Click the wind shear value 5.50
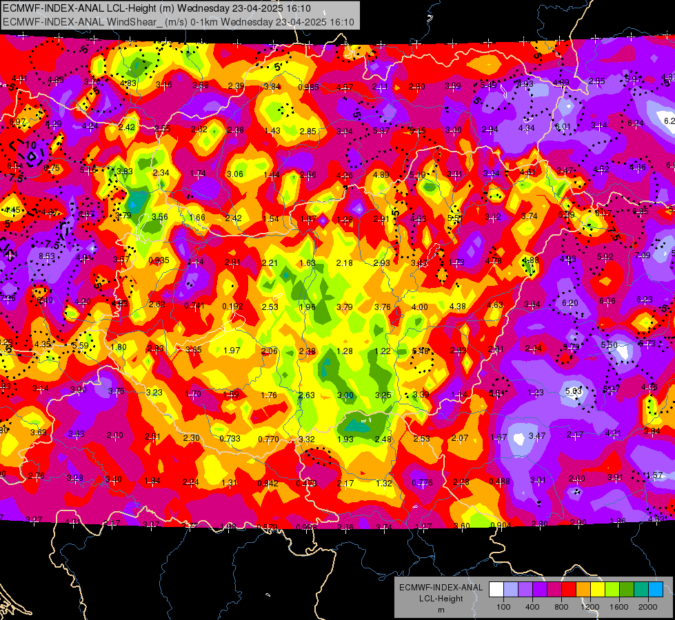Image resolution: width=675 pixels, height=620 pixels. tap(609, 345)
